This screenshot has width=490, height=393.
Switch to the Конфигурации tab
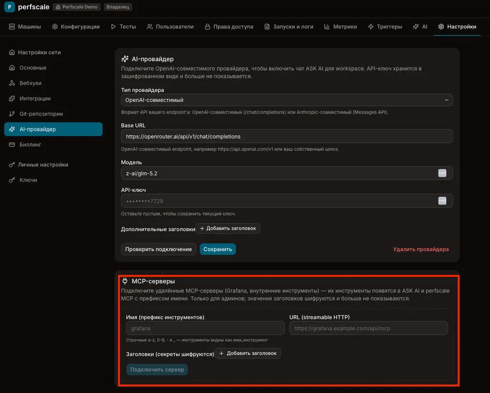click(x=76, y=27)
